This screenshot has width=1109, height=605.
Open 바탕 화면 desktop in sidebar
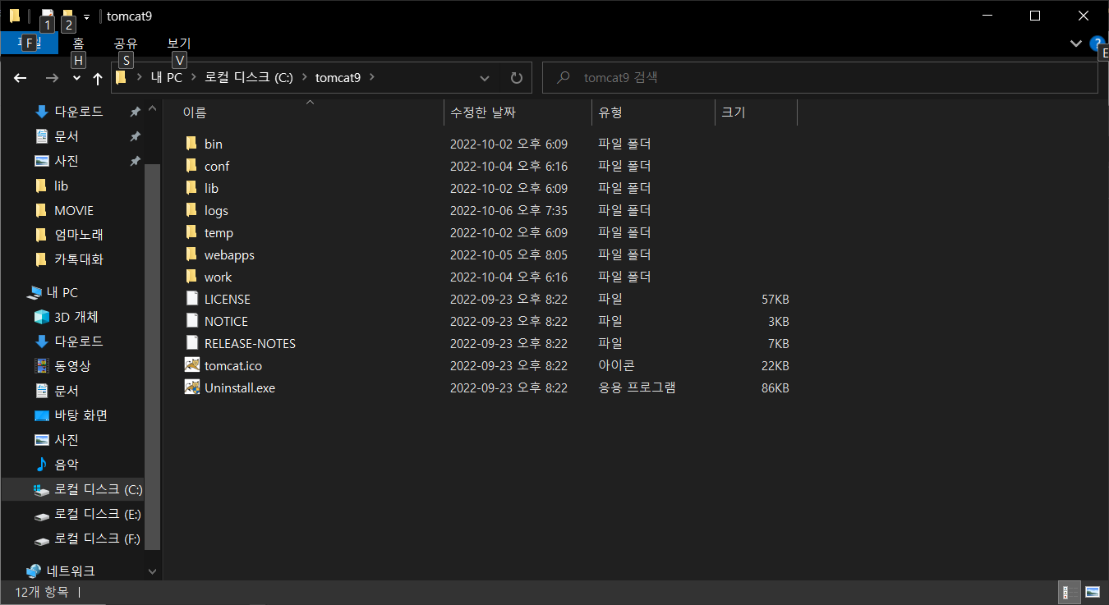(81, 415)
